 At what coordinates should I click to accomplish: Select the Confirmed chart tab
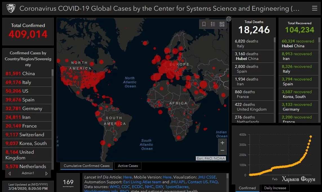[x=247, y=188]
